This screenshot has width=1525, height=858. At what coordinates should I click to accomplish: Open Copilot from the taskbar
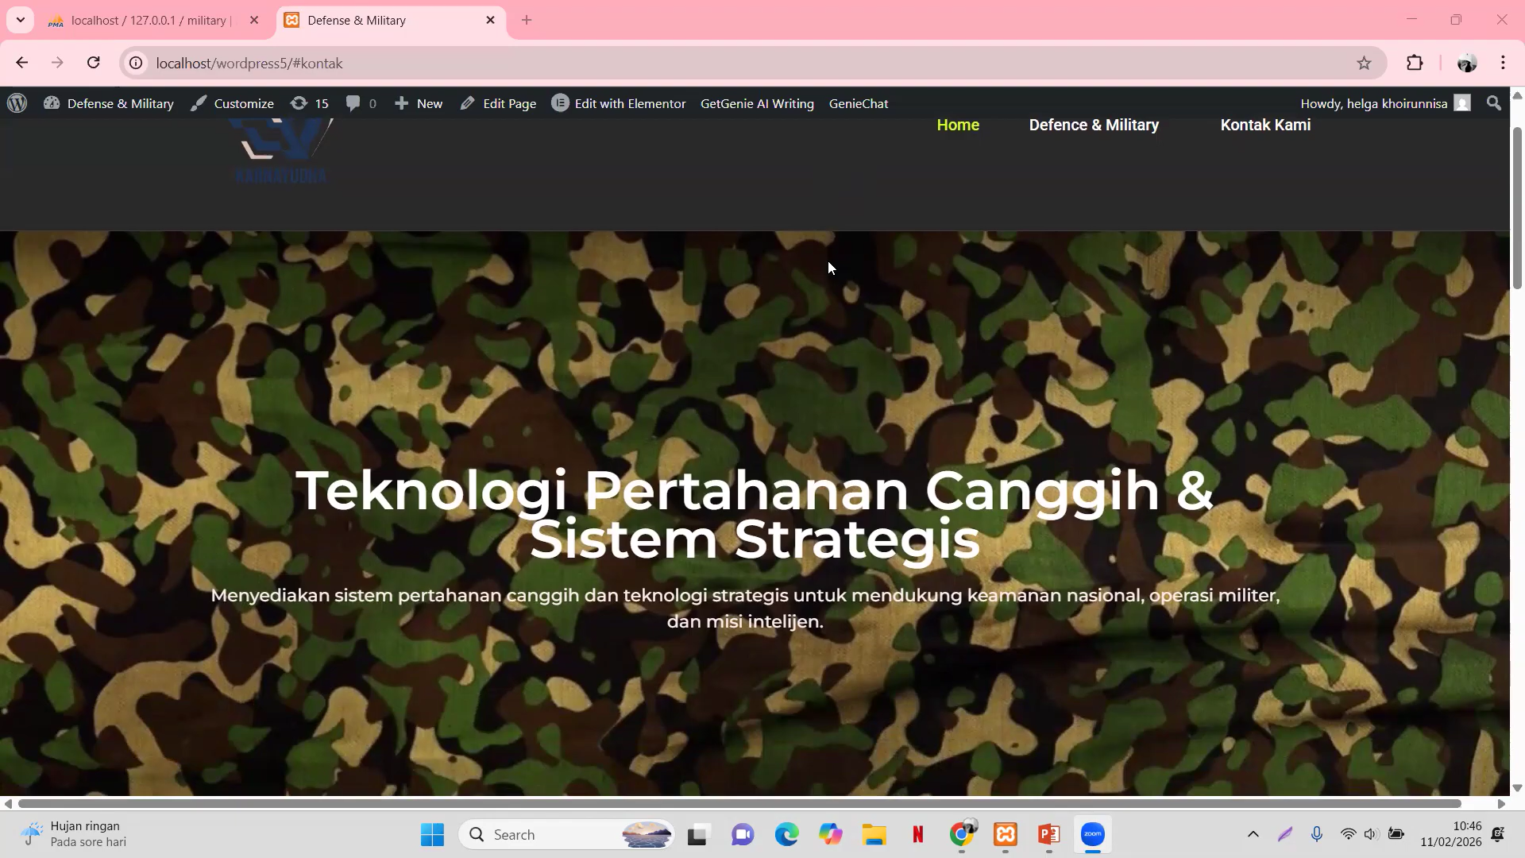[x=831, y=834]
